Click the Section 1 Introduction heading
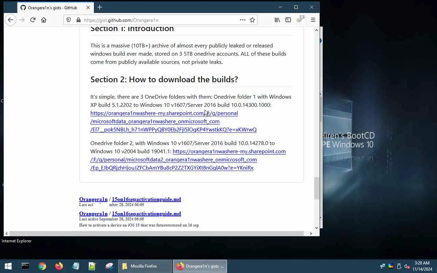Image resolution: width=437 pixels, height=273 pixels. coord(132,29)
